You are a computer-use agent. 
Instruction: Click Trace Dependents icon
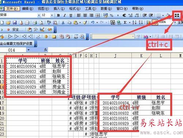[24, 37]
